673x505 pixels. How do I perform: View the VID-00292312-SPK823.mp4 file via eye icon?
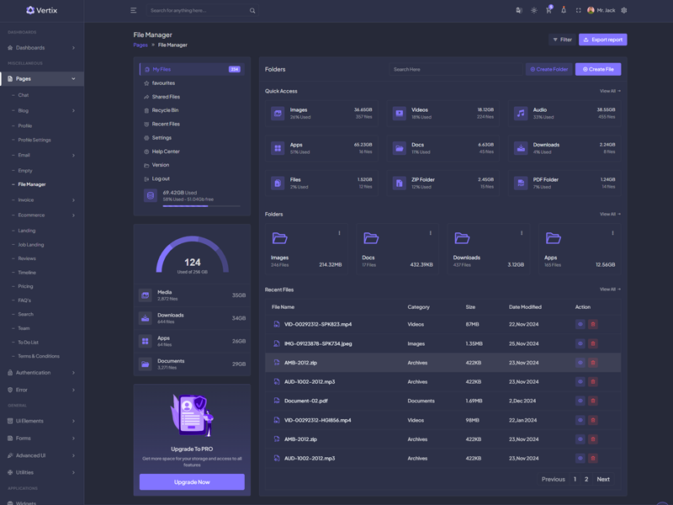tap(580, 324)
